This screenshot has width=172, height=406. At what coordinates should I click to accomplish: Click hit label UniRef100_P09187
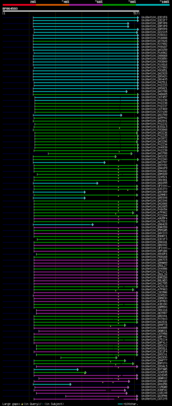coord(154,47)
